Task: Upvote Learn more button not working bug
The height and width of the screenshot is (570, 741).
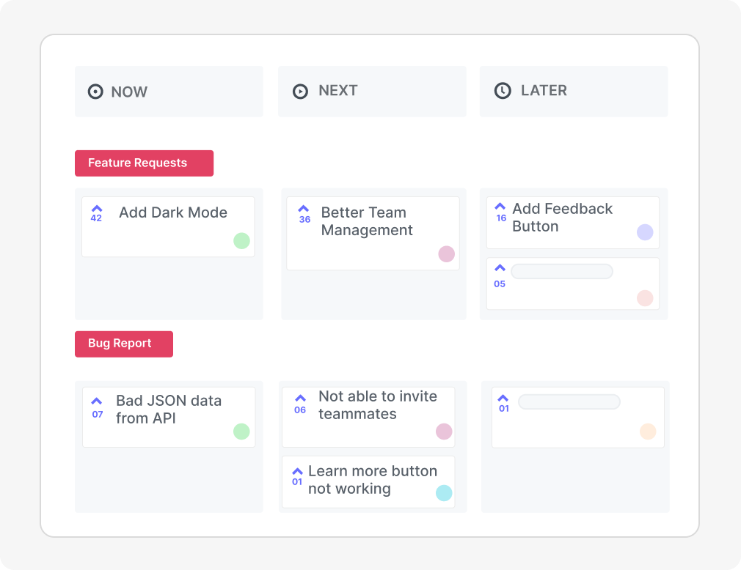Action: (x=297, y=471)
